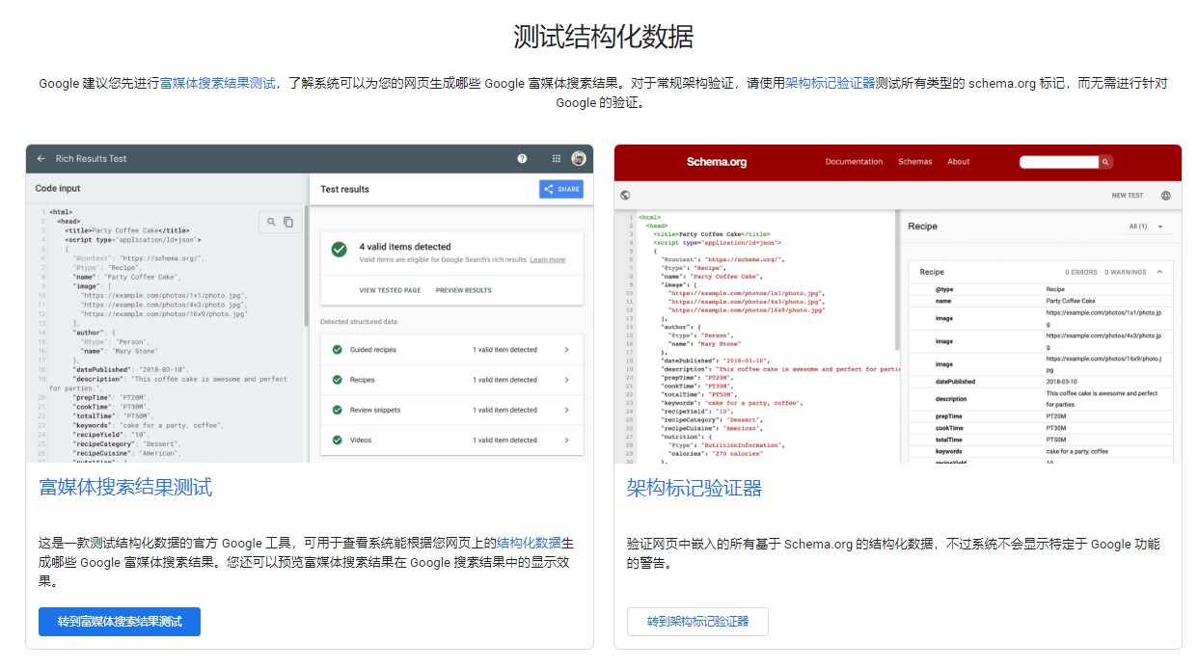Click the globe icon next to NEW TEST
This screenshot has height=668, width=1198.
(1165, 196)
